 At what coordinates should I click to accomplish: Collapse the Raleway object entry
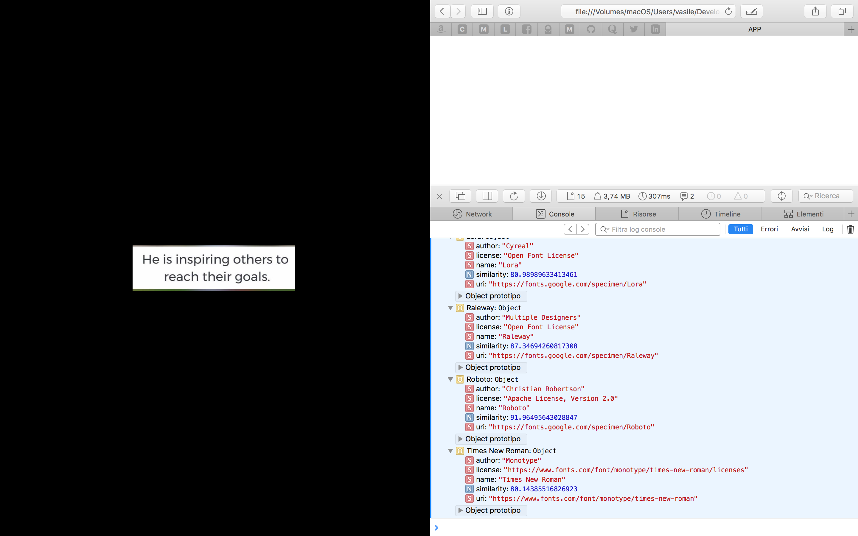point(450,308)
